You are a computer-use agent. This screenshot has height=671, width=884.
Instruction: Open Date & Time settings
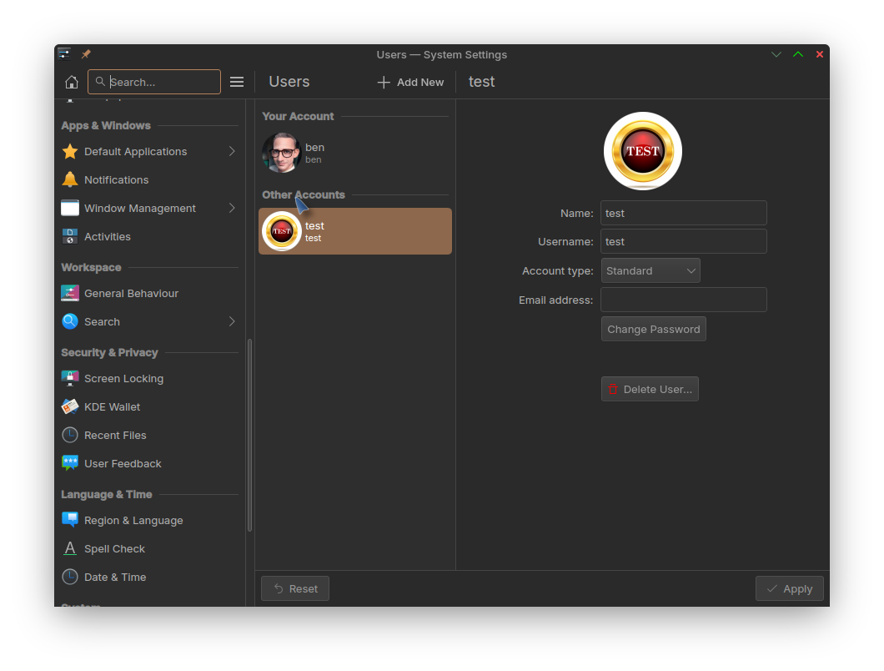[x=149, y=577]
